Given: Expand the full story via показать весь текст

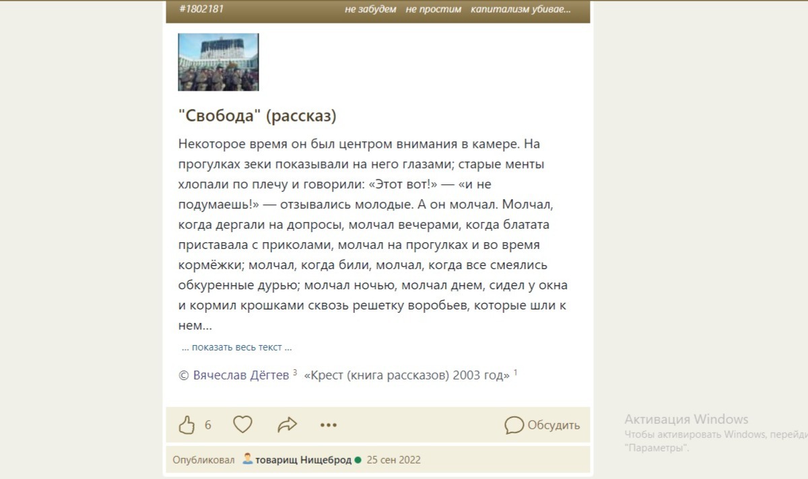Looking at the screenshot, I should click(x=236, y=346).
